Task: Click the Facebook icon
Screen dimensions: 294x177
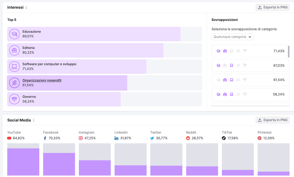Action: coord(45,138)
